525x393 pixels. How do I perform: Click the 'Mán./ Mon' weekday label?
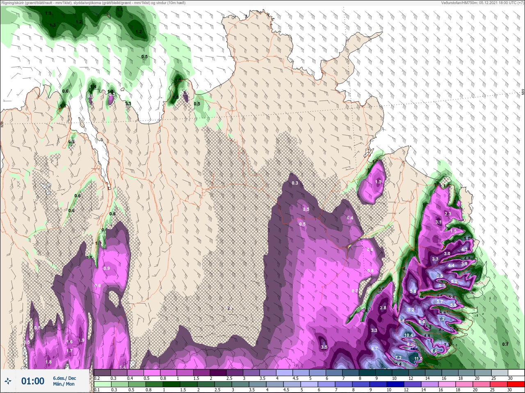(x=64, y=384)
